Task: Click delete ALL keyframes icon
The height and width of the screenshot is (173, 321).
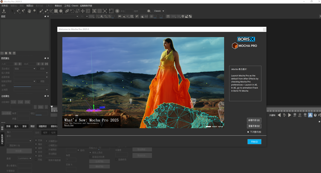Action: [300, 115]
